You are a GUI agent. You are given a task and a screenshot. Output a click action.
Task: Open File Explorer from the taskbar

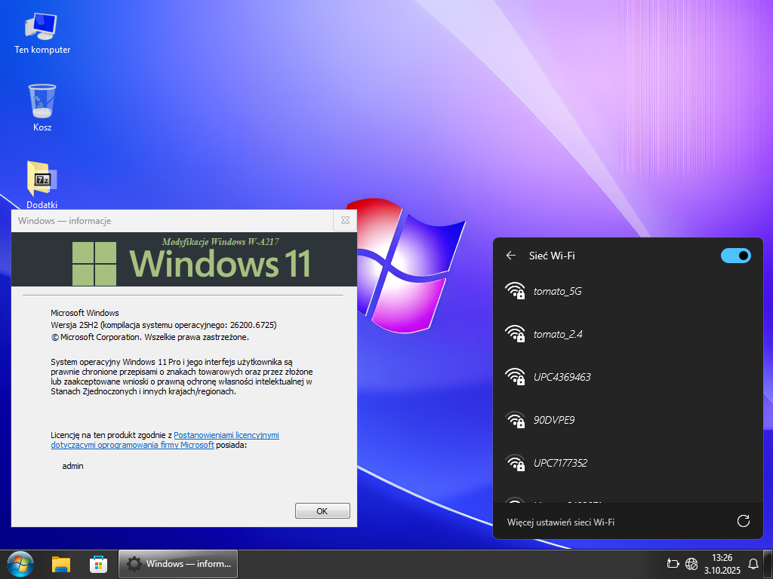(61, 563)
